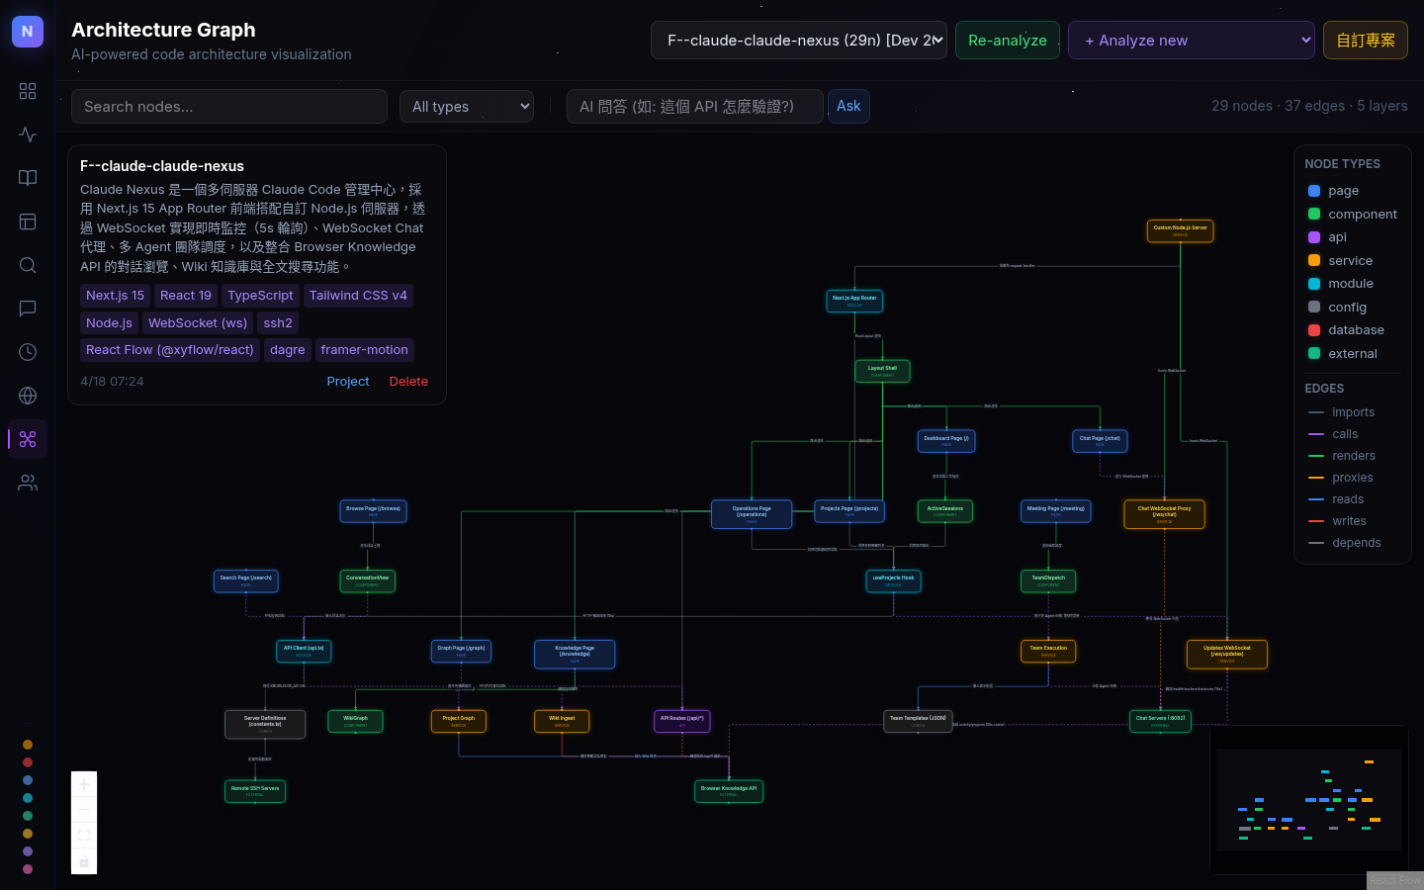The width and height of the screenshot is (1424, 890).
Task: Select the ConversationView node
Action: (368, 580)
